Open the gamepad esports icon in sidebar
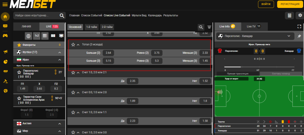Screen dimensions: 304x135 [x=5, y=35]
